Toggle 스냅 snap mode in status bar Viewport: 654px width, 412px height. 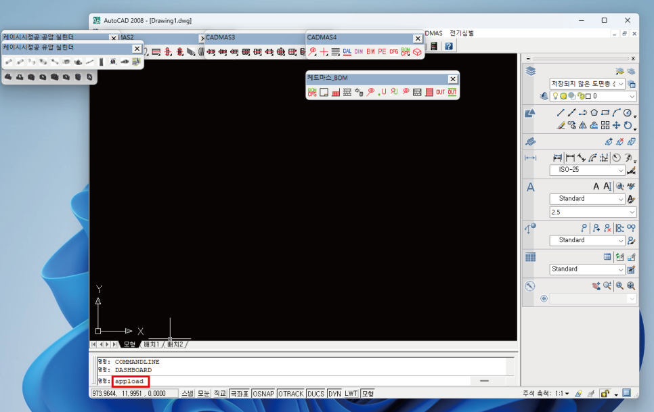[x=188, y=393]
